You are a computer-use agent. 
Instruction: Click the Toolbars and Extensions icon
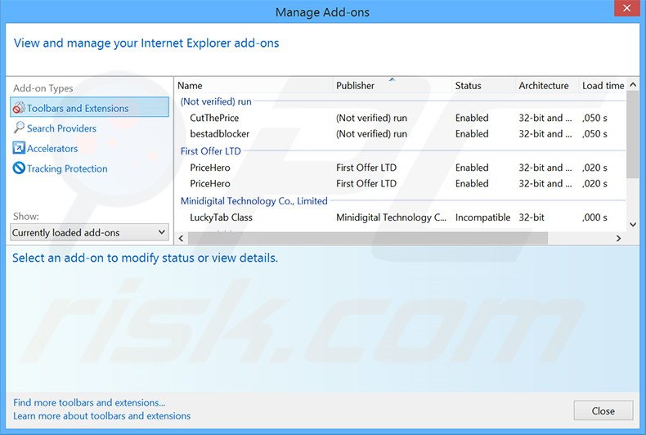tap(19, 108)
